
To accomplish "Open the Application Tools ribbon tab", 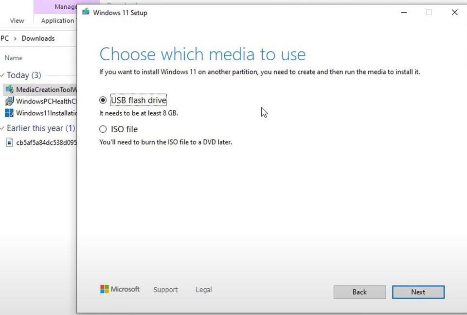I will (57, 20).
